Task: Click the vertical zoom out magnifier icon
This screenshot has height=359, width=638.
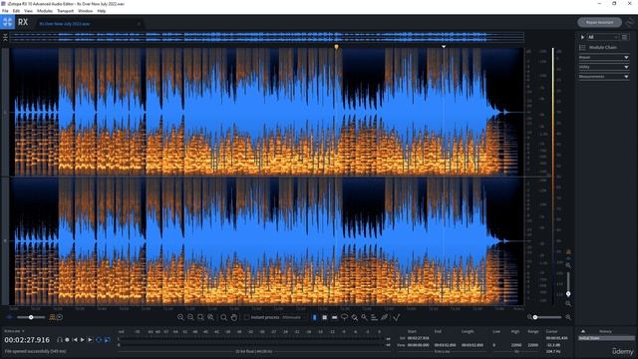Action: click(x=568, y=303)
